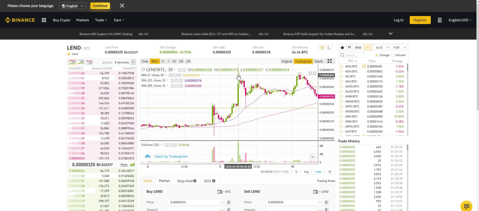
Task: Favorite the ALGO/BTC pair star
Action: click(x=341, y=91)
